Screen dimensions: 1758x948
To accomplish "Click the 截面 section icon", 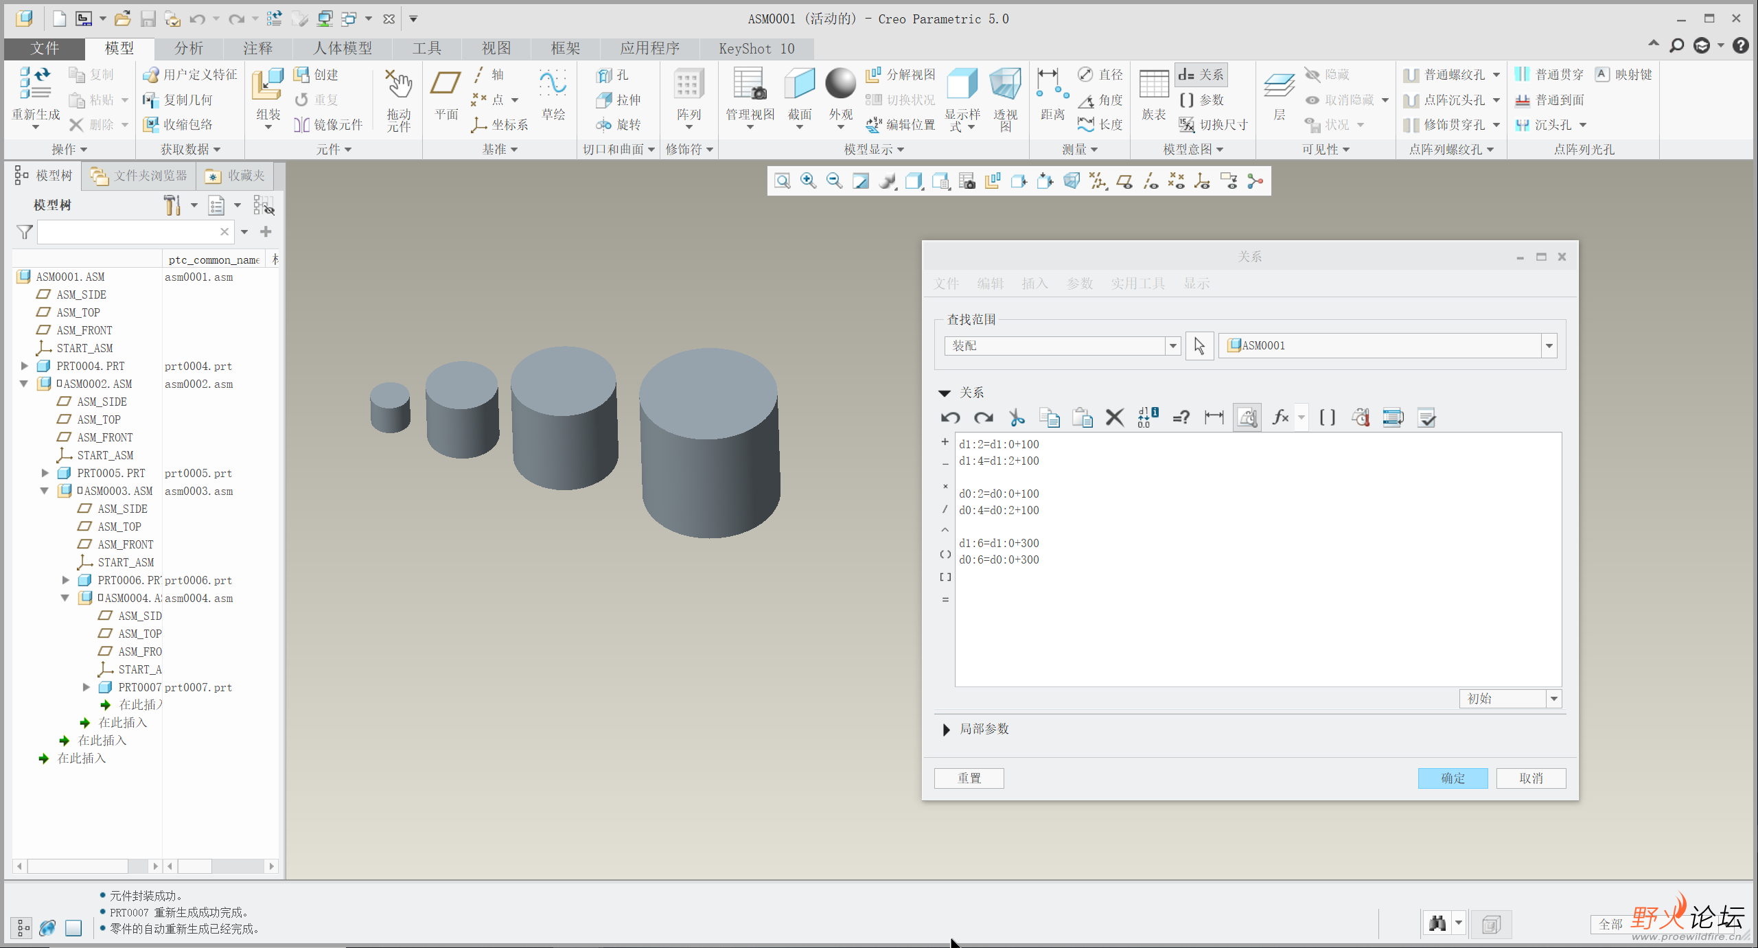I will click(799, 84).
